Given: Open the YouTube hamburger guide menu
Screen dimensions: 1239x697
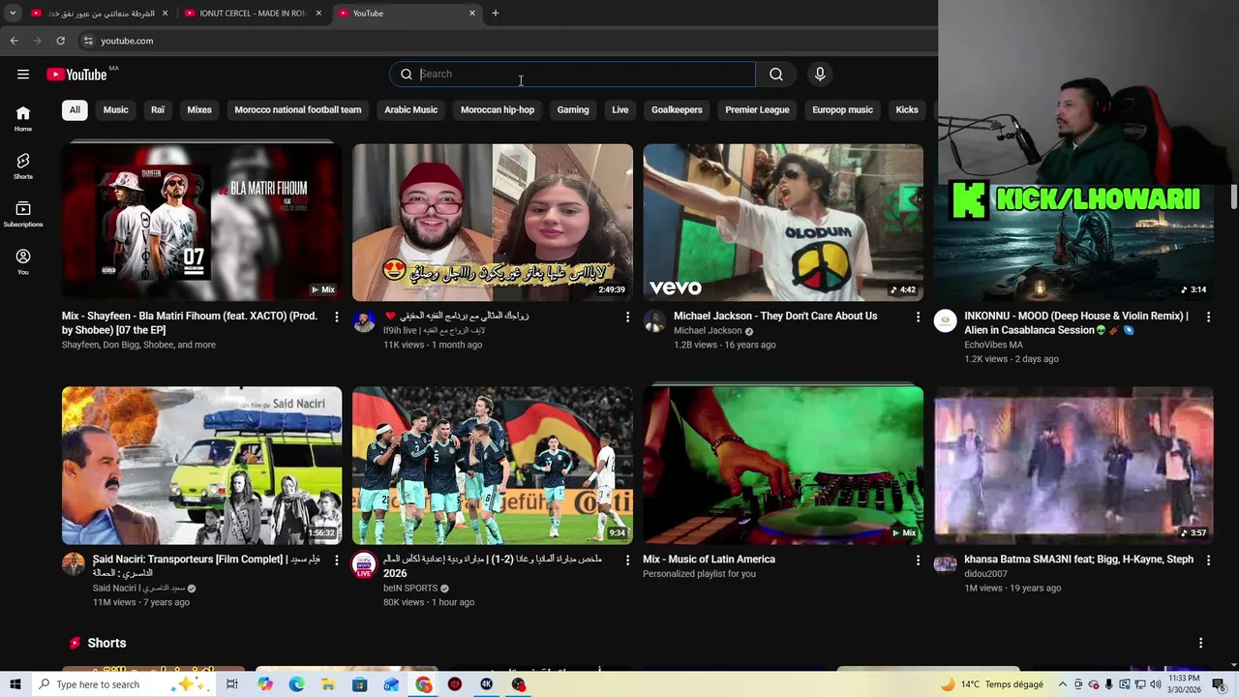Looking at the screenshot, I should point(23,75).
